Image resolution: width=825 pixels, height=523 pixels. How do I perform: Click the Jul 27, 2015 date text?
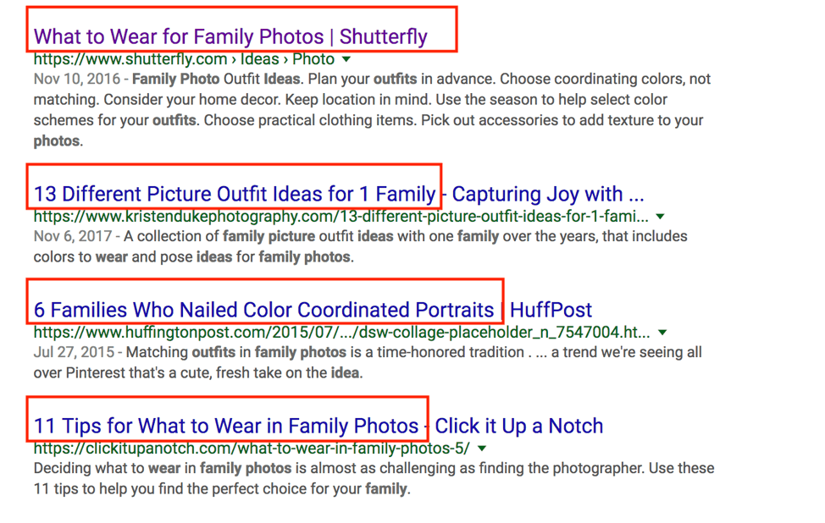[x=72, y=352]
